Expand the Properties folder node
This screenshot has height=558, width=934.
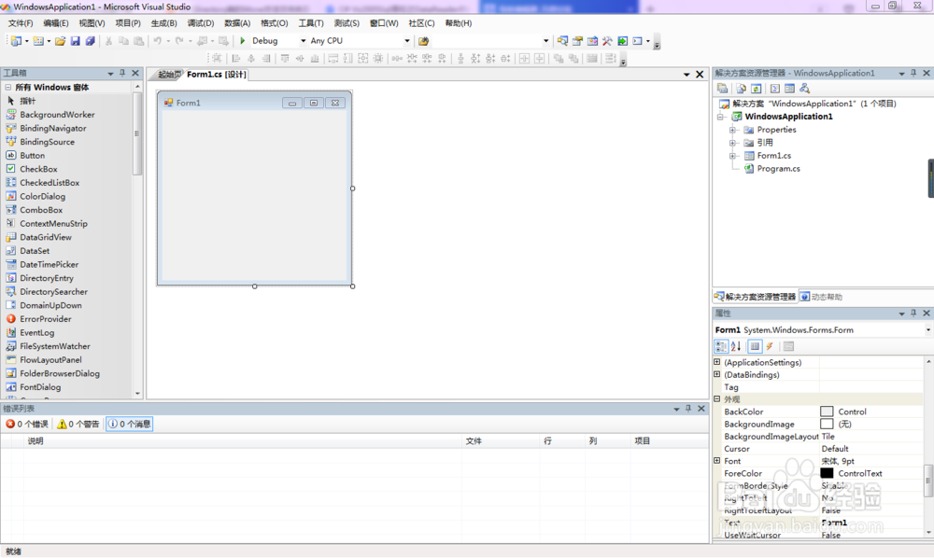(x=732, y=130)
